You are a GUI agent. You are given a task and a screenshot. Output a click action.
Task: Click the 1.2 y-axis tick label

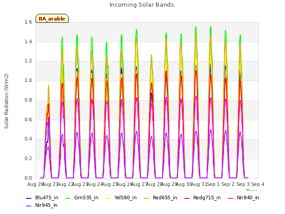click(28, 61)
